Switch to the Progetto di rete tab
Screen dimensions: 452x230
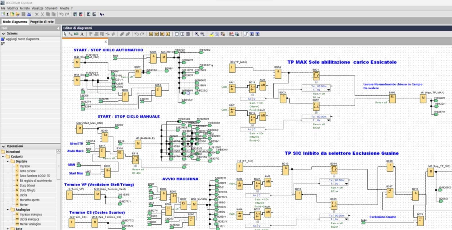[x=42, y=22]
